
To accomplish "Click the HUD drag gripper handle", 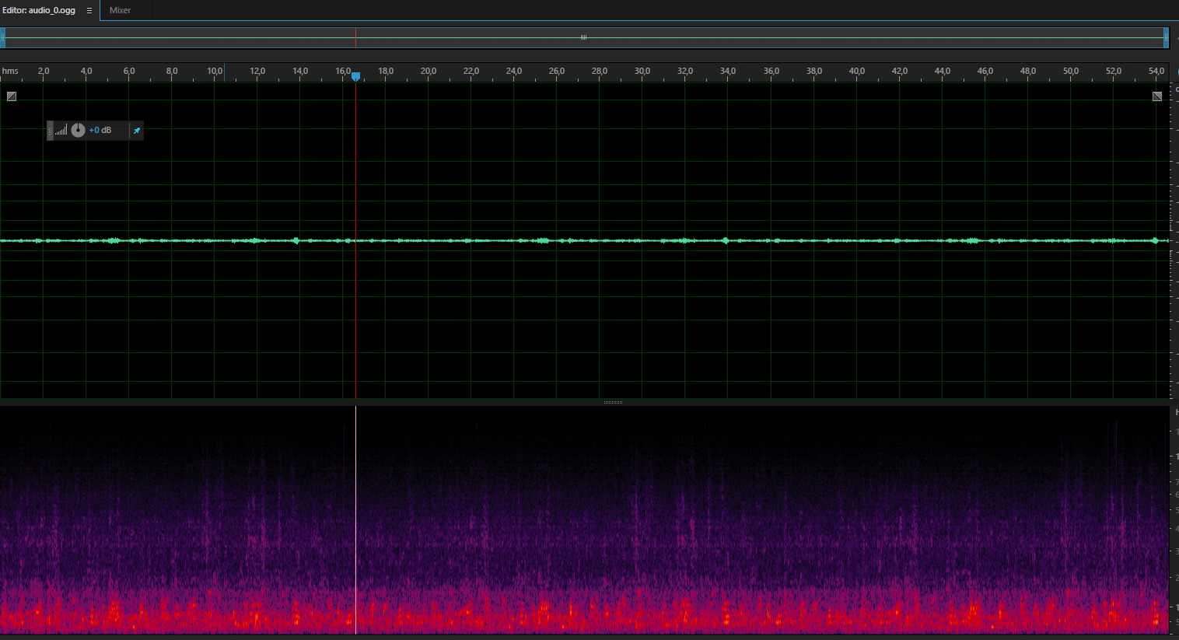I will [51, 131].
